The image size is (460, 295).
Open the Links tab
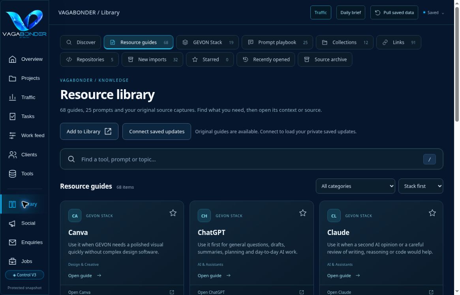[x=399, y=42]
